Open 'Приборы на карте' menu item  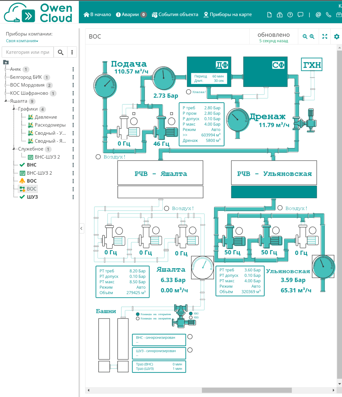point(228,14)
